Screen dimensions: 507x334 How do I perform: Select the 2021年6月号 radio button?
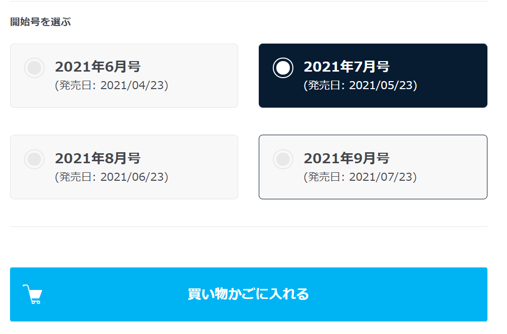(x=34, y=68)
